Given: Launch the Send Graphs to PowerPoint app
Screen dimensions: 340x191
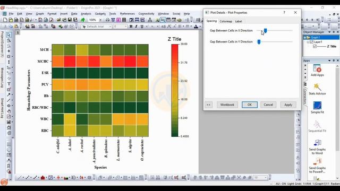Looking at the screenshot, I should tap(317, 166).
